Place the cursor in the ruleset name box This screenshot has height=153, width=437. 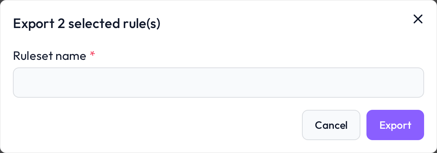point(218,83)
